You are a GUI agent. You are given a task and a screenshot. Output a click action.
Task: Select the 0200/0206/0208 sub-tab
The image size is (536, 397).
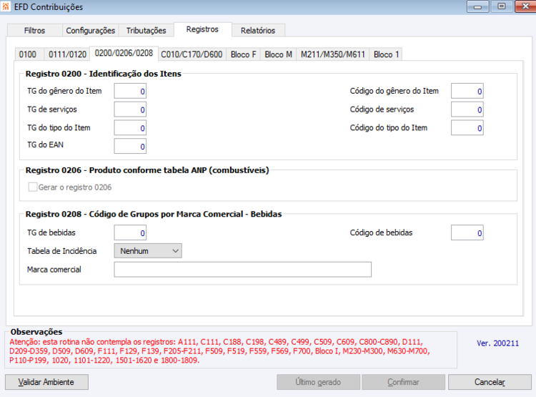pos(124,53)
